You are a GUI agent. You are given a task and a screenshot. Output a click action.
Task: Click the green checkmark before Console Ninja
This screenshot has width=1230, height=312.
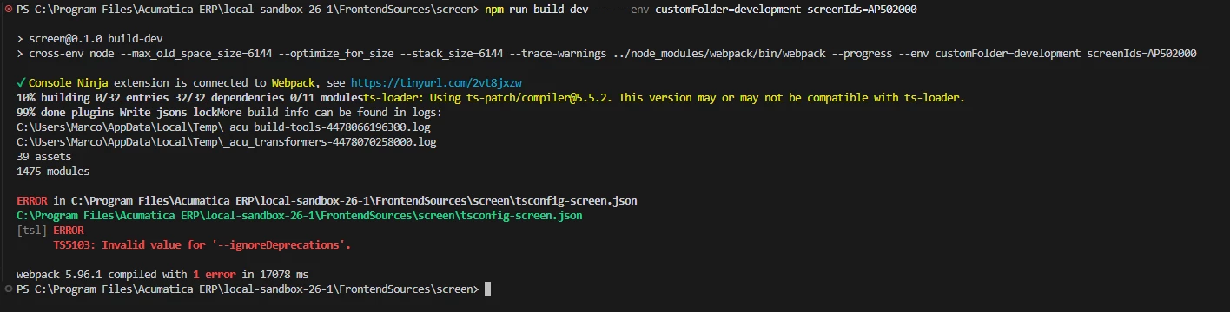pyautogui.click(x=21, y=82)
